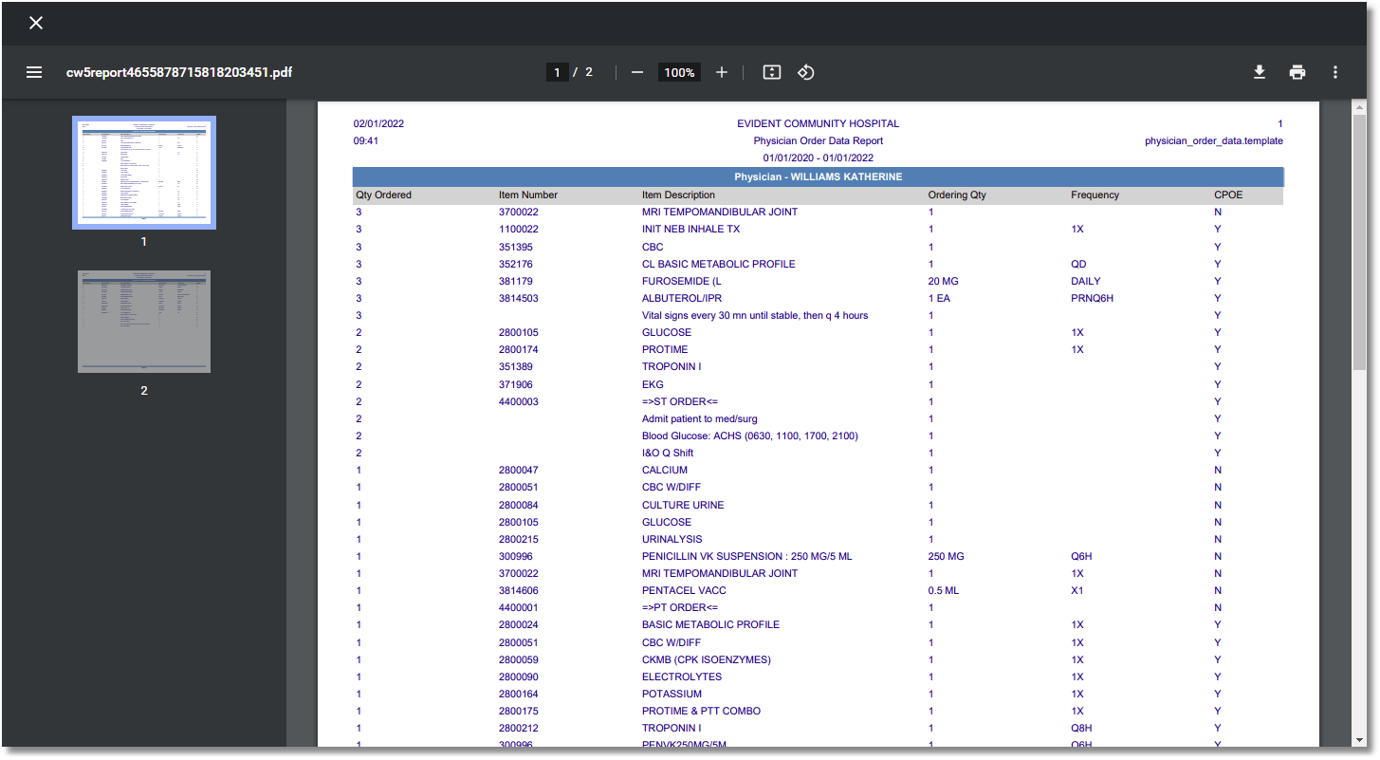
Task: Click item number 351389
Action: click(516, 366)
